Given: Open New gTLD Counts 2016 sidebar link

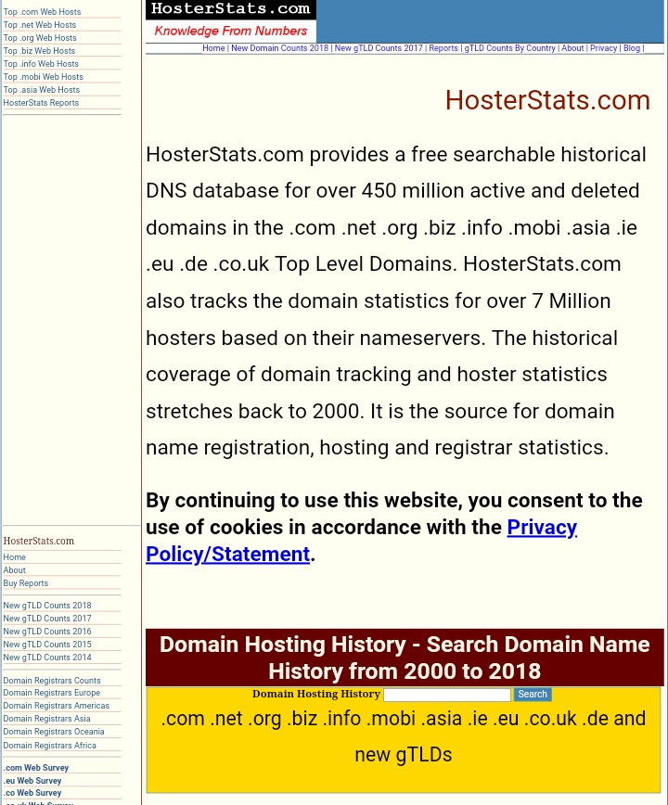Looking at the screenshot, I should pyautogui.click(x=47, y=631).
